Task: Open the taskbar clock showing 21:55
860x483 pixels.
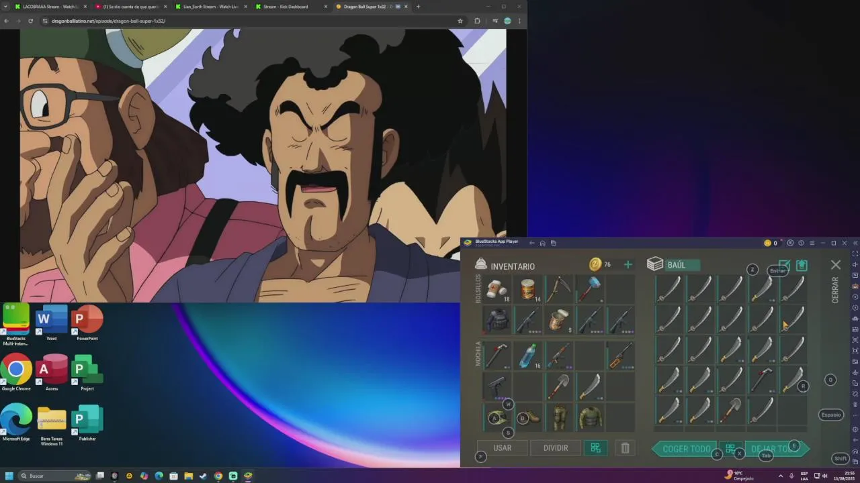Action: pos(845,476)
